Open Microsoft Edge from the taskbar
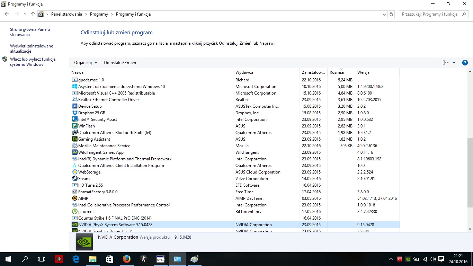473x266 pixels. click(76, 259)
